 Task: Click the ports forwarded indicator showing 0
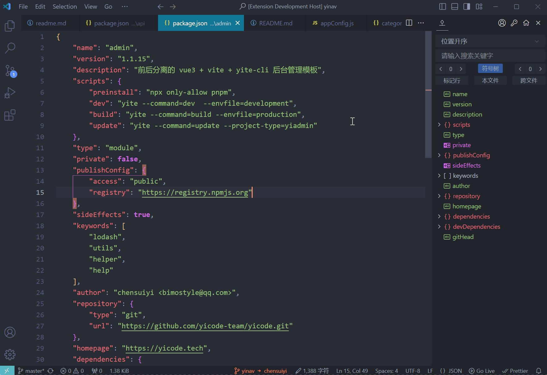97,371
